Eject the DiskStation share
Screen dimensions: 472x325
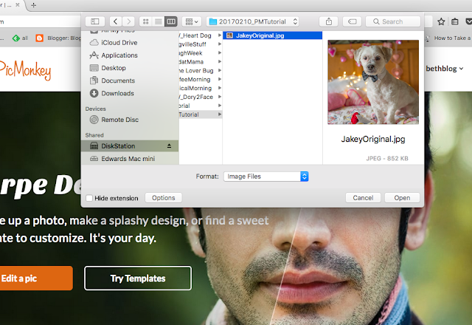(x=169, y=146)
